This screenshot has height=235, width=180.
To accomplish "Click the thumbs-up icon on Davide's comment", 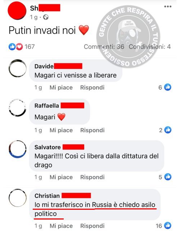I will pyautogui.click(x=168, y=87).
